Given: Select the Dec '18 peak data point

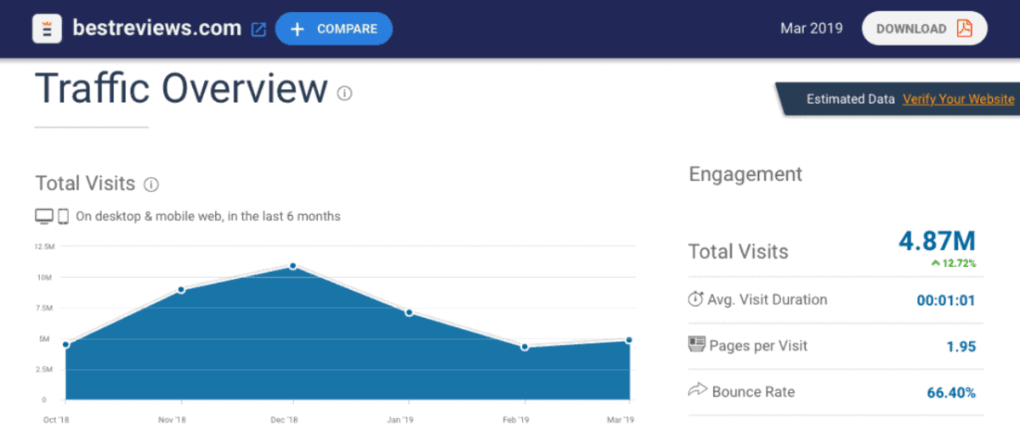Looking at the screenshot, I should point(293,266).
